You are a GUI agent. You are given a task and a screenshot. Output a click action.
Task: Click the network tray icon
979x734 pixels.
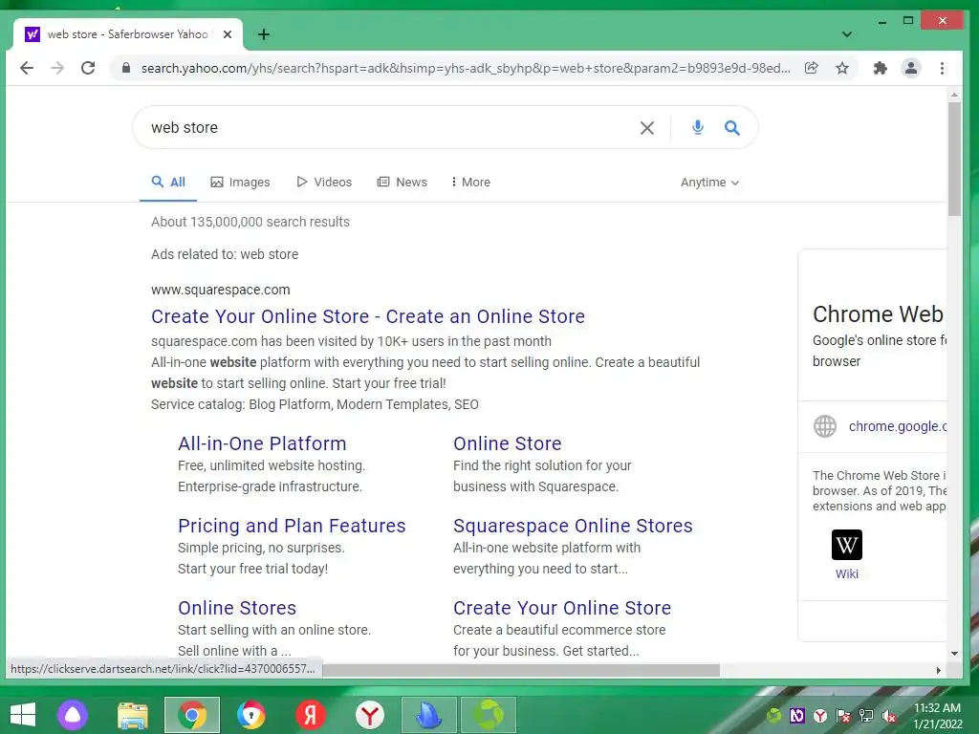(866, 716)
